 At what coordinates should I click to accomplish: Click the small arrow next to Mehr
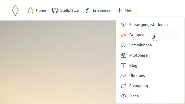tap(136, 10)
